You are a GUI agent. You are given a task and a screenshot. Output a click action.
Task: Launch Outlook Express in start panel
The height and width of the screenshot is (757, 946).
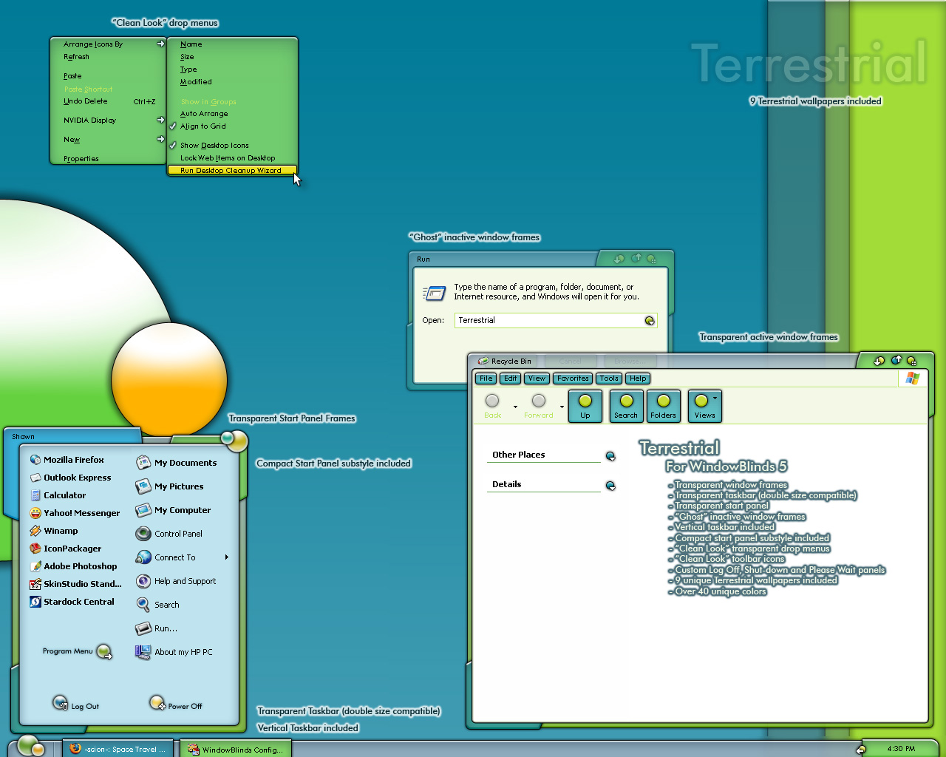70,478
